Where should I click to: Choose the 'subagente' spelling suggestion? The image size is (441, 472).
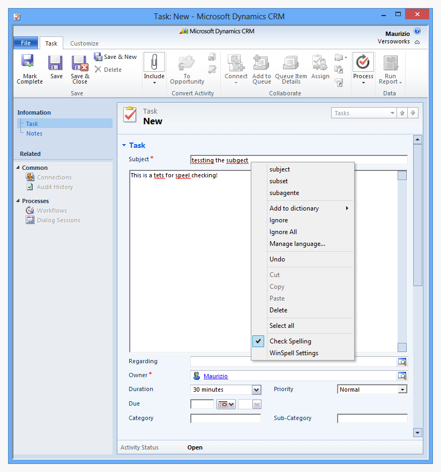302,193
